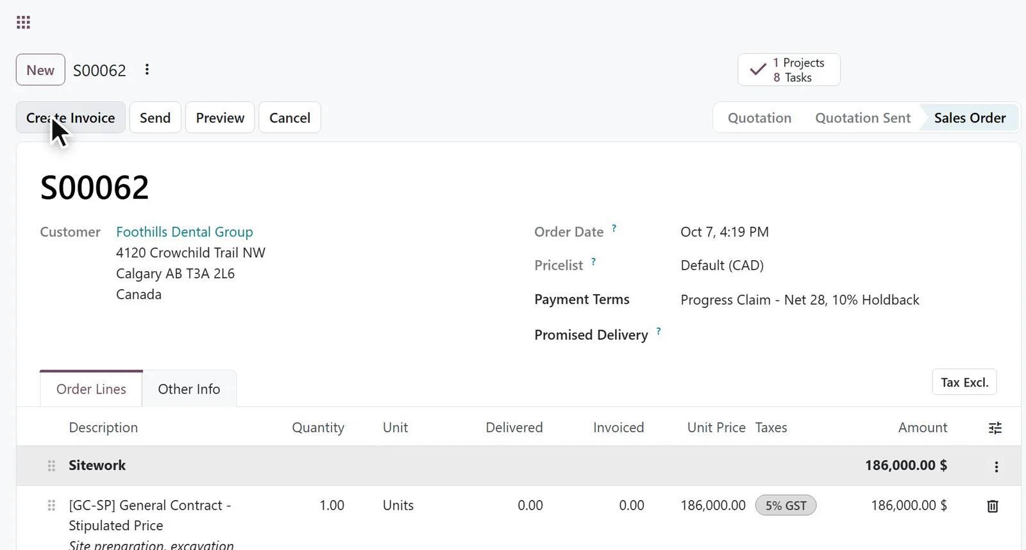The image size is (1026, 550).
Task: Show the Order Date help tooltip
Action: (x=614, y=228)
